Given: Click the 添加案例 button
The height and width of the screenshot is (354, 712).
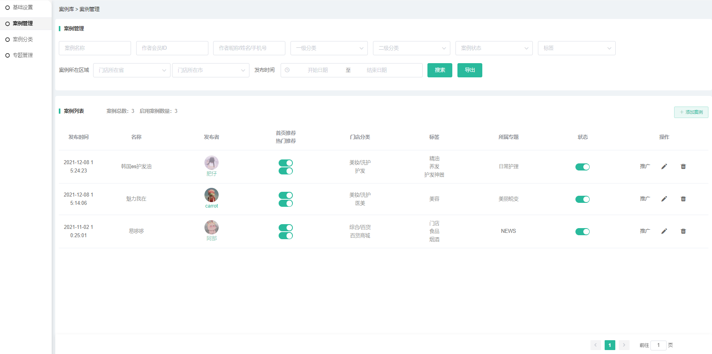Looking at the screenshot, I should 691,112.
